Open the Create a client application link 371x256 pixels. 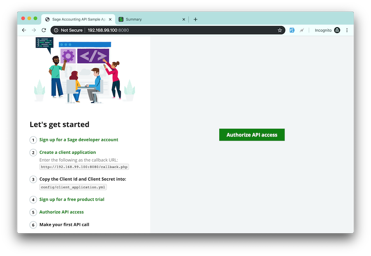click(68, 152)
